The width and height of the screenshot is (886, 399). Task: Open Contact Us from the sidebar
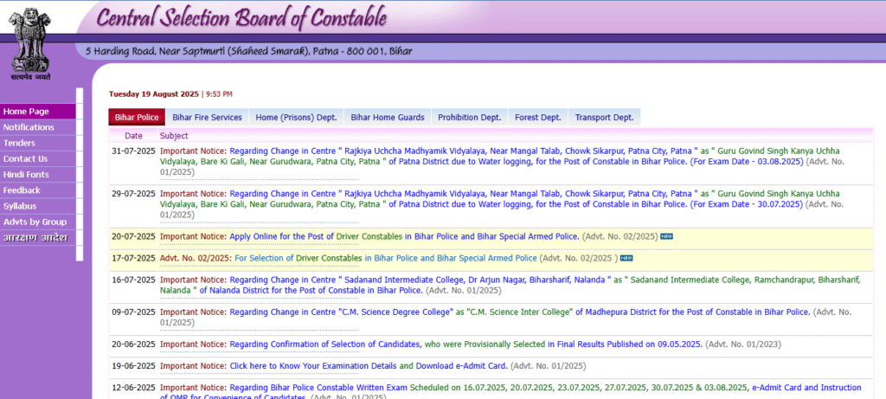coord(25,158)
